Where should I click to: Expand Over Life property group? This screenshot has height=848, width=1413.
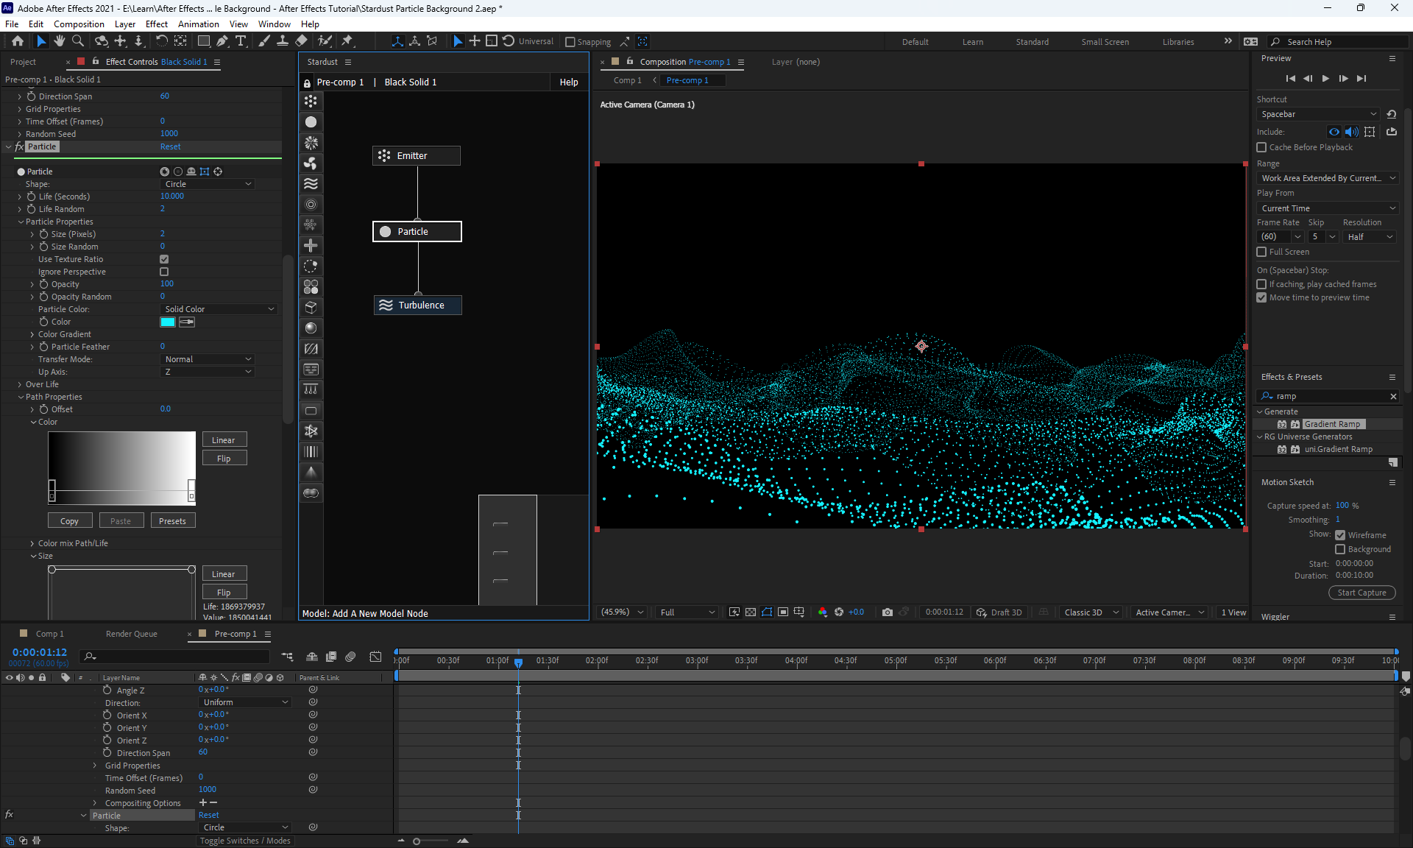20,384
